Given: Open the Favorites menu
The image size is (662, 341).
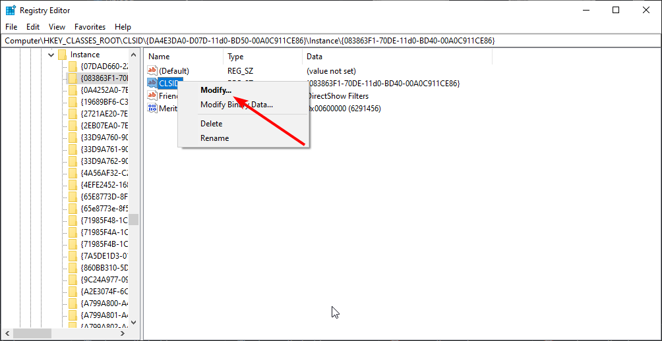Looking at the screenshot, I should 90,26.
